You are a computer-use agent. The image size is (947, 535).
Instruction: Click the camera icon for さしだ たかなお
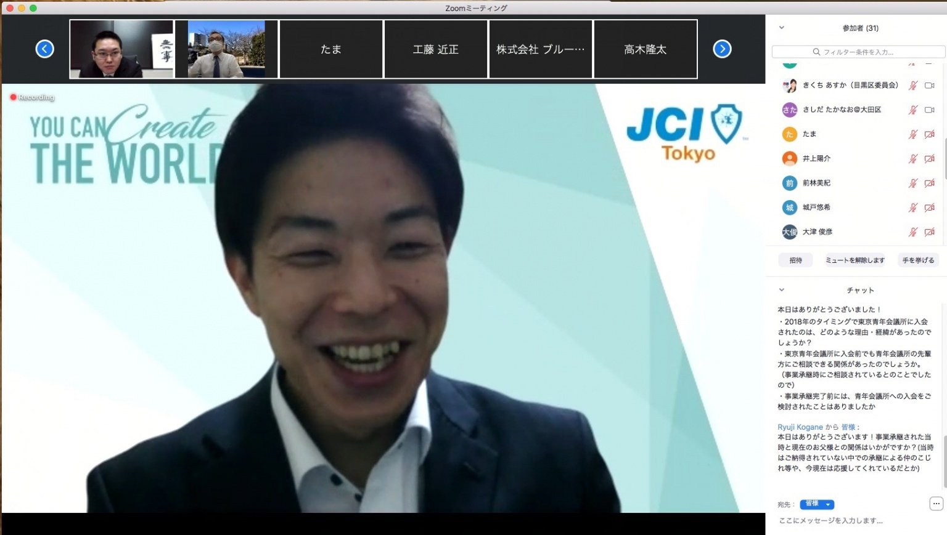pyautogui.click(x=929, y=110)
